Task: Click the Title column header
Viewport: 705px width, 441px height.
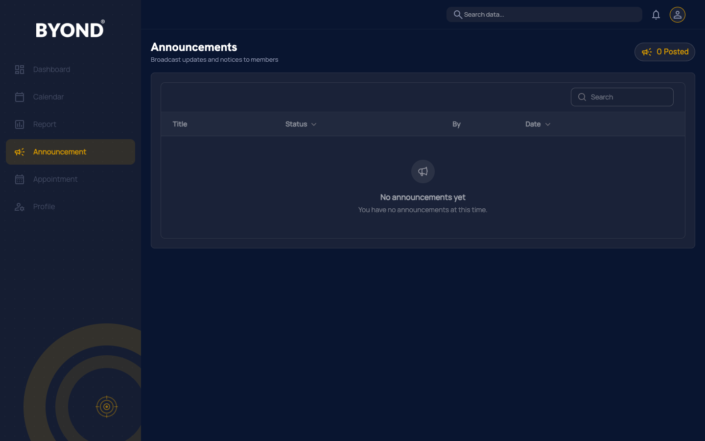Action: tap(180, 124)
